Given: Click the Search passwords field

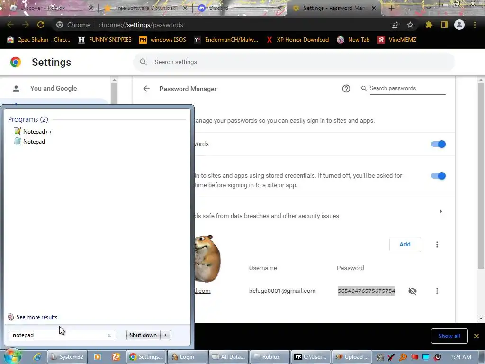Looking at the screenshot, I should pos(407,88).
